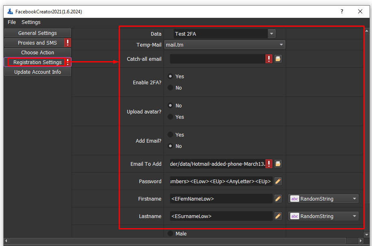Open Registration Settings section

(x=37, y=62)
